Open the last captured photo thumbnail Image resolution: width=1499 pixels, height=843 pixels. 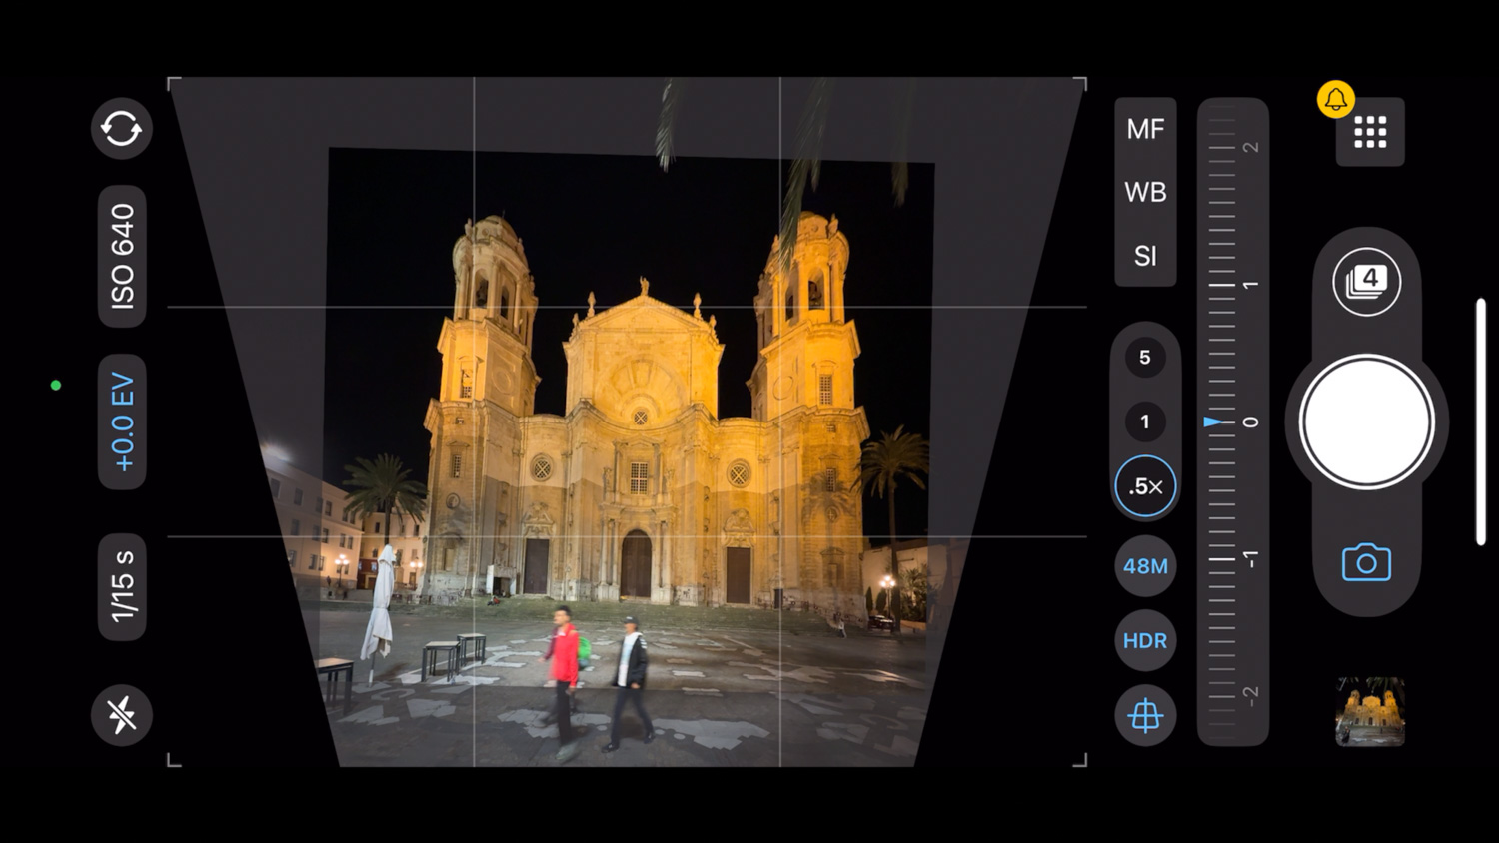click(1370, 711)
